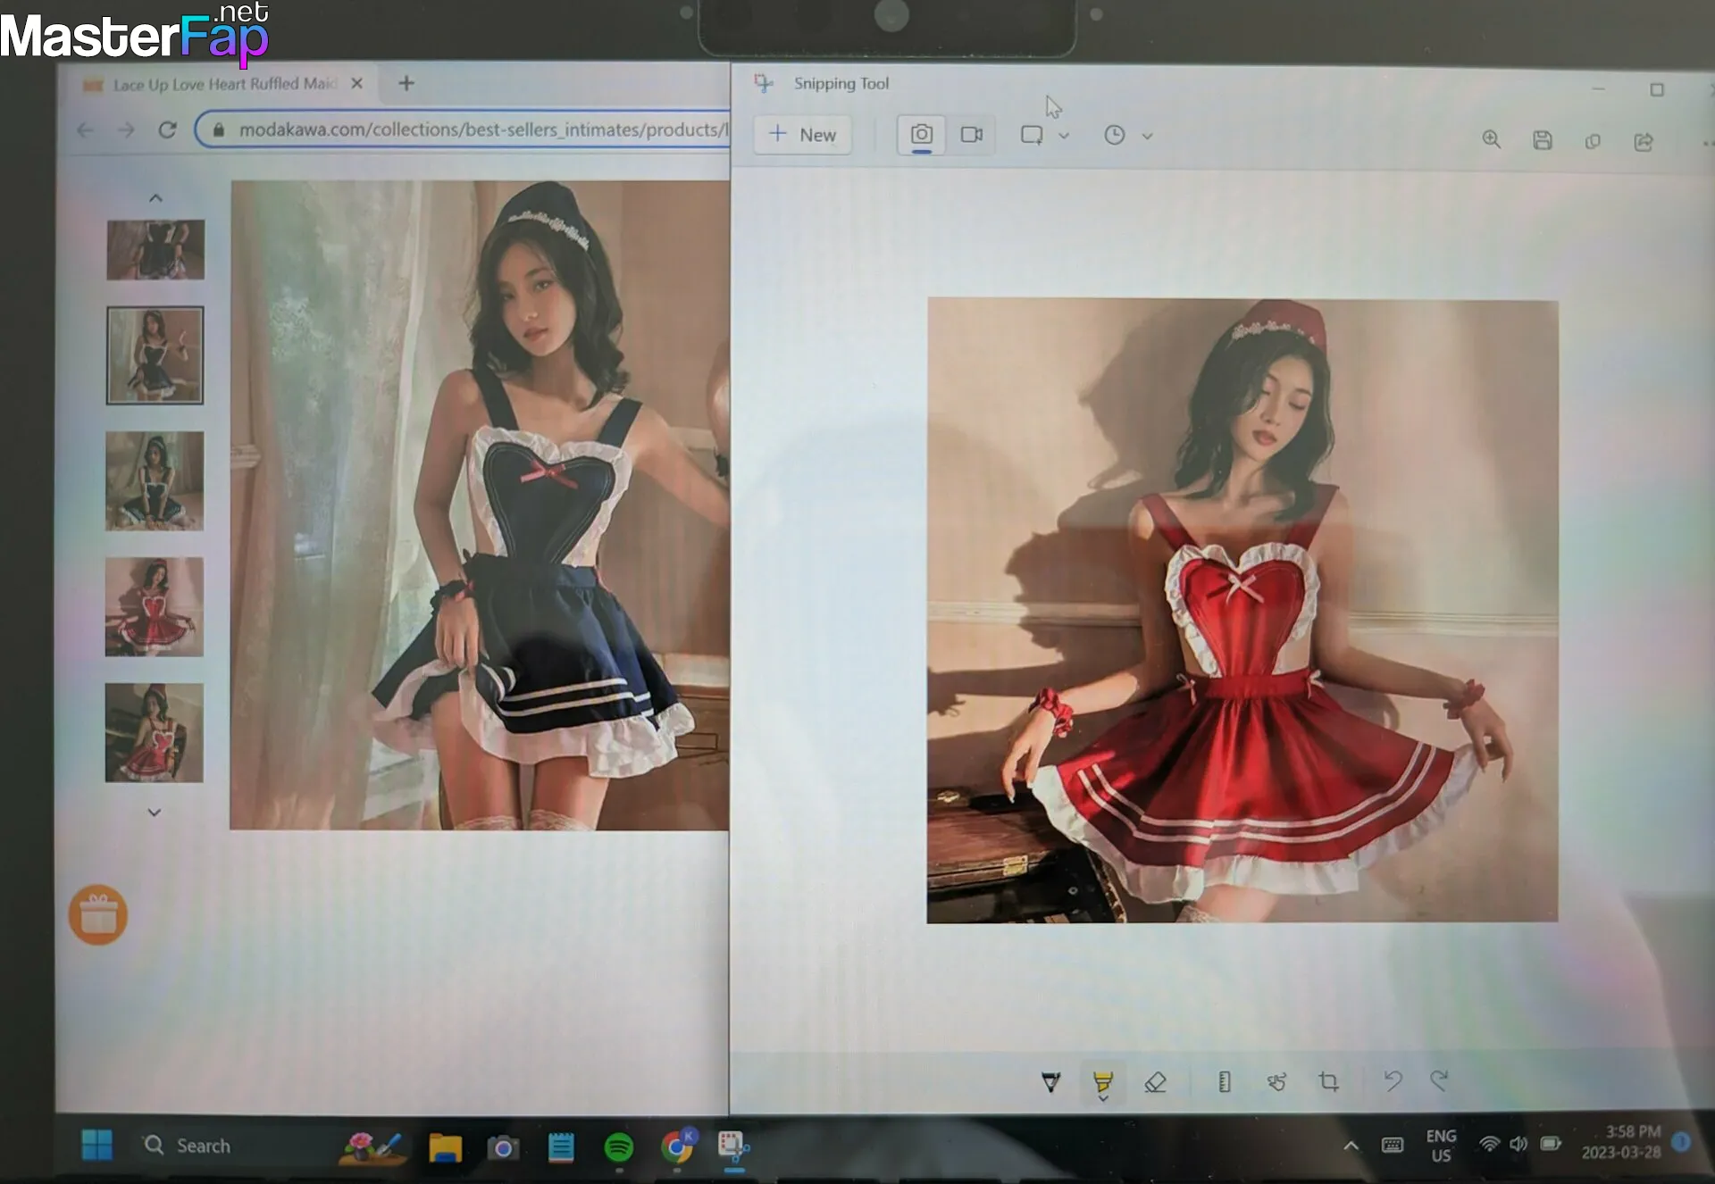
Task: Open the touch keyboard tray icon
Action: (x=1393, y=1145)
